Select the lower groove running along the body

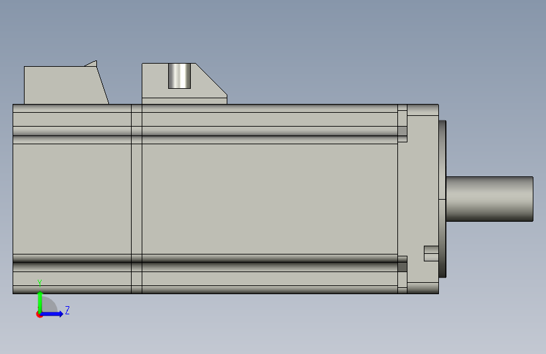(x=205, y=263)
